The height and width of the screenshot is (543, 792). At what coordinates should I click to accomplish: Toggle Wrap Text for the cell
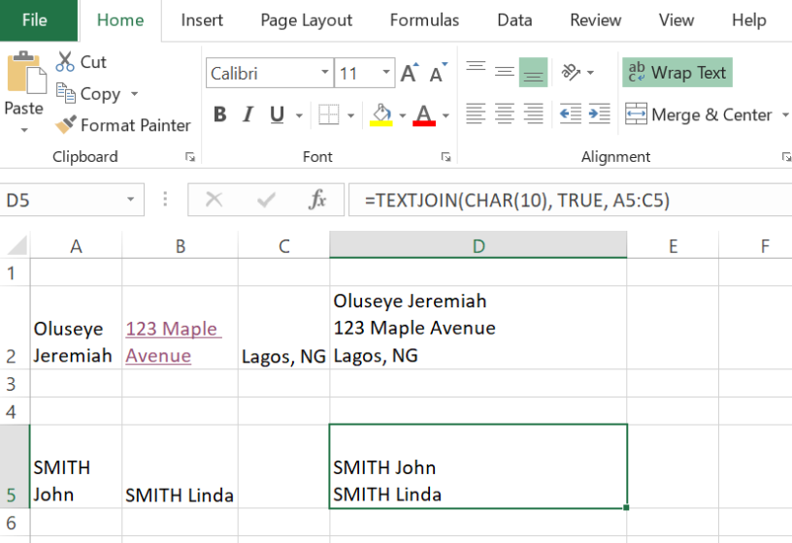click(676, 73)
